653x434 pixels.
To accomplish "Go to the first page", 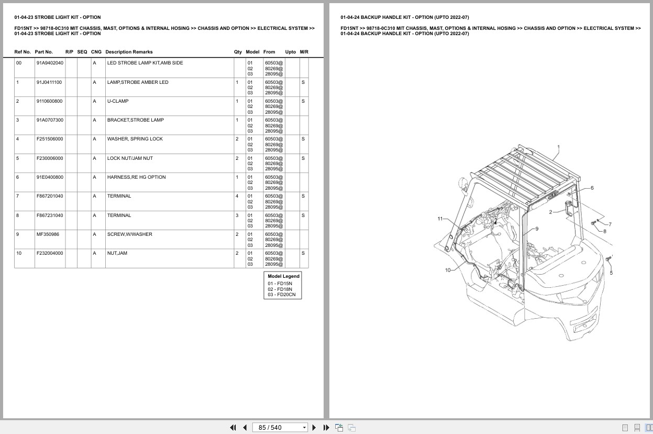I will pos(233,428).
